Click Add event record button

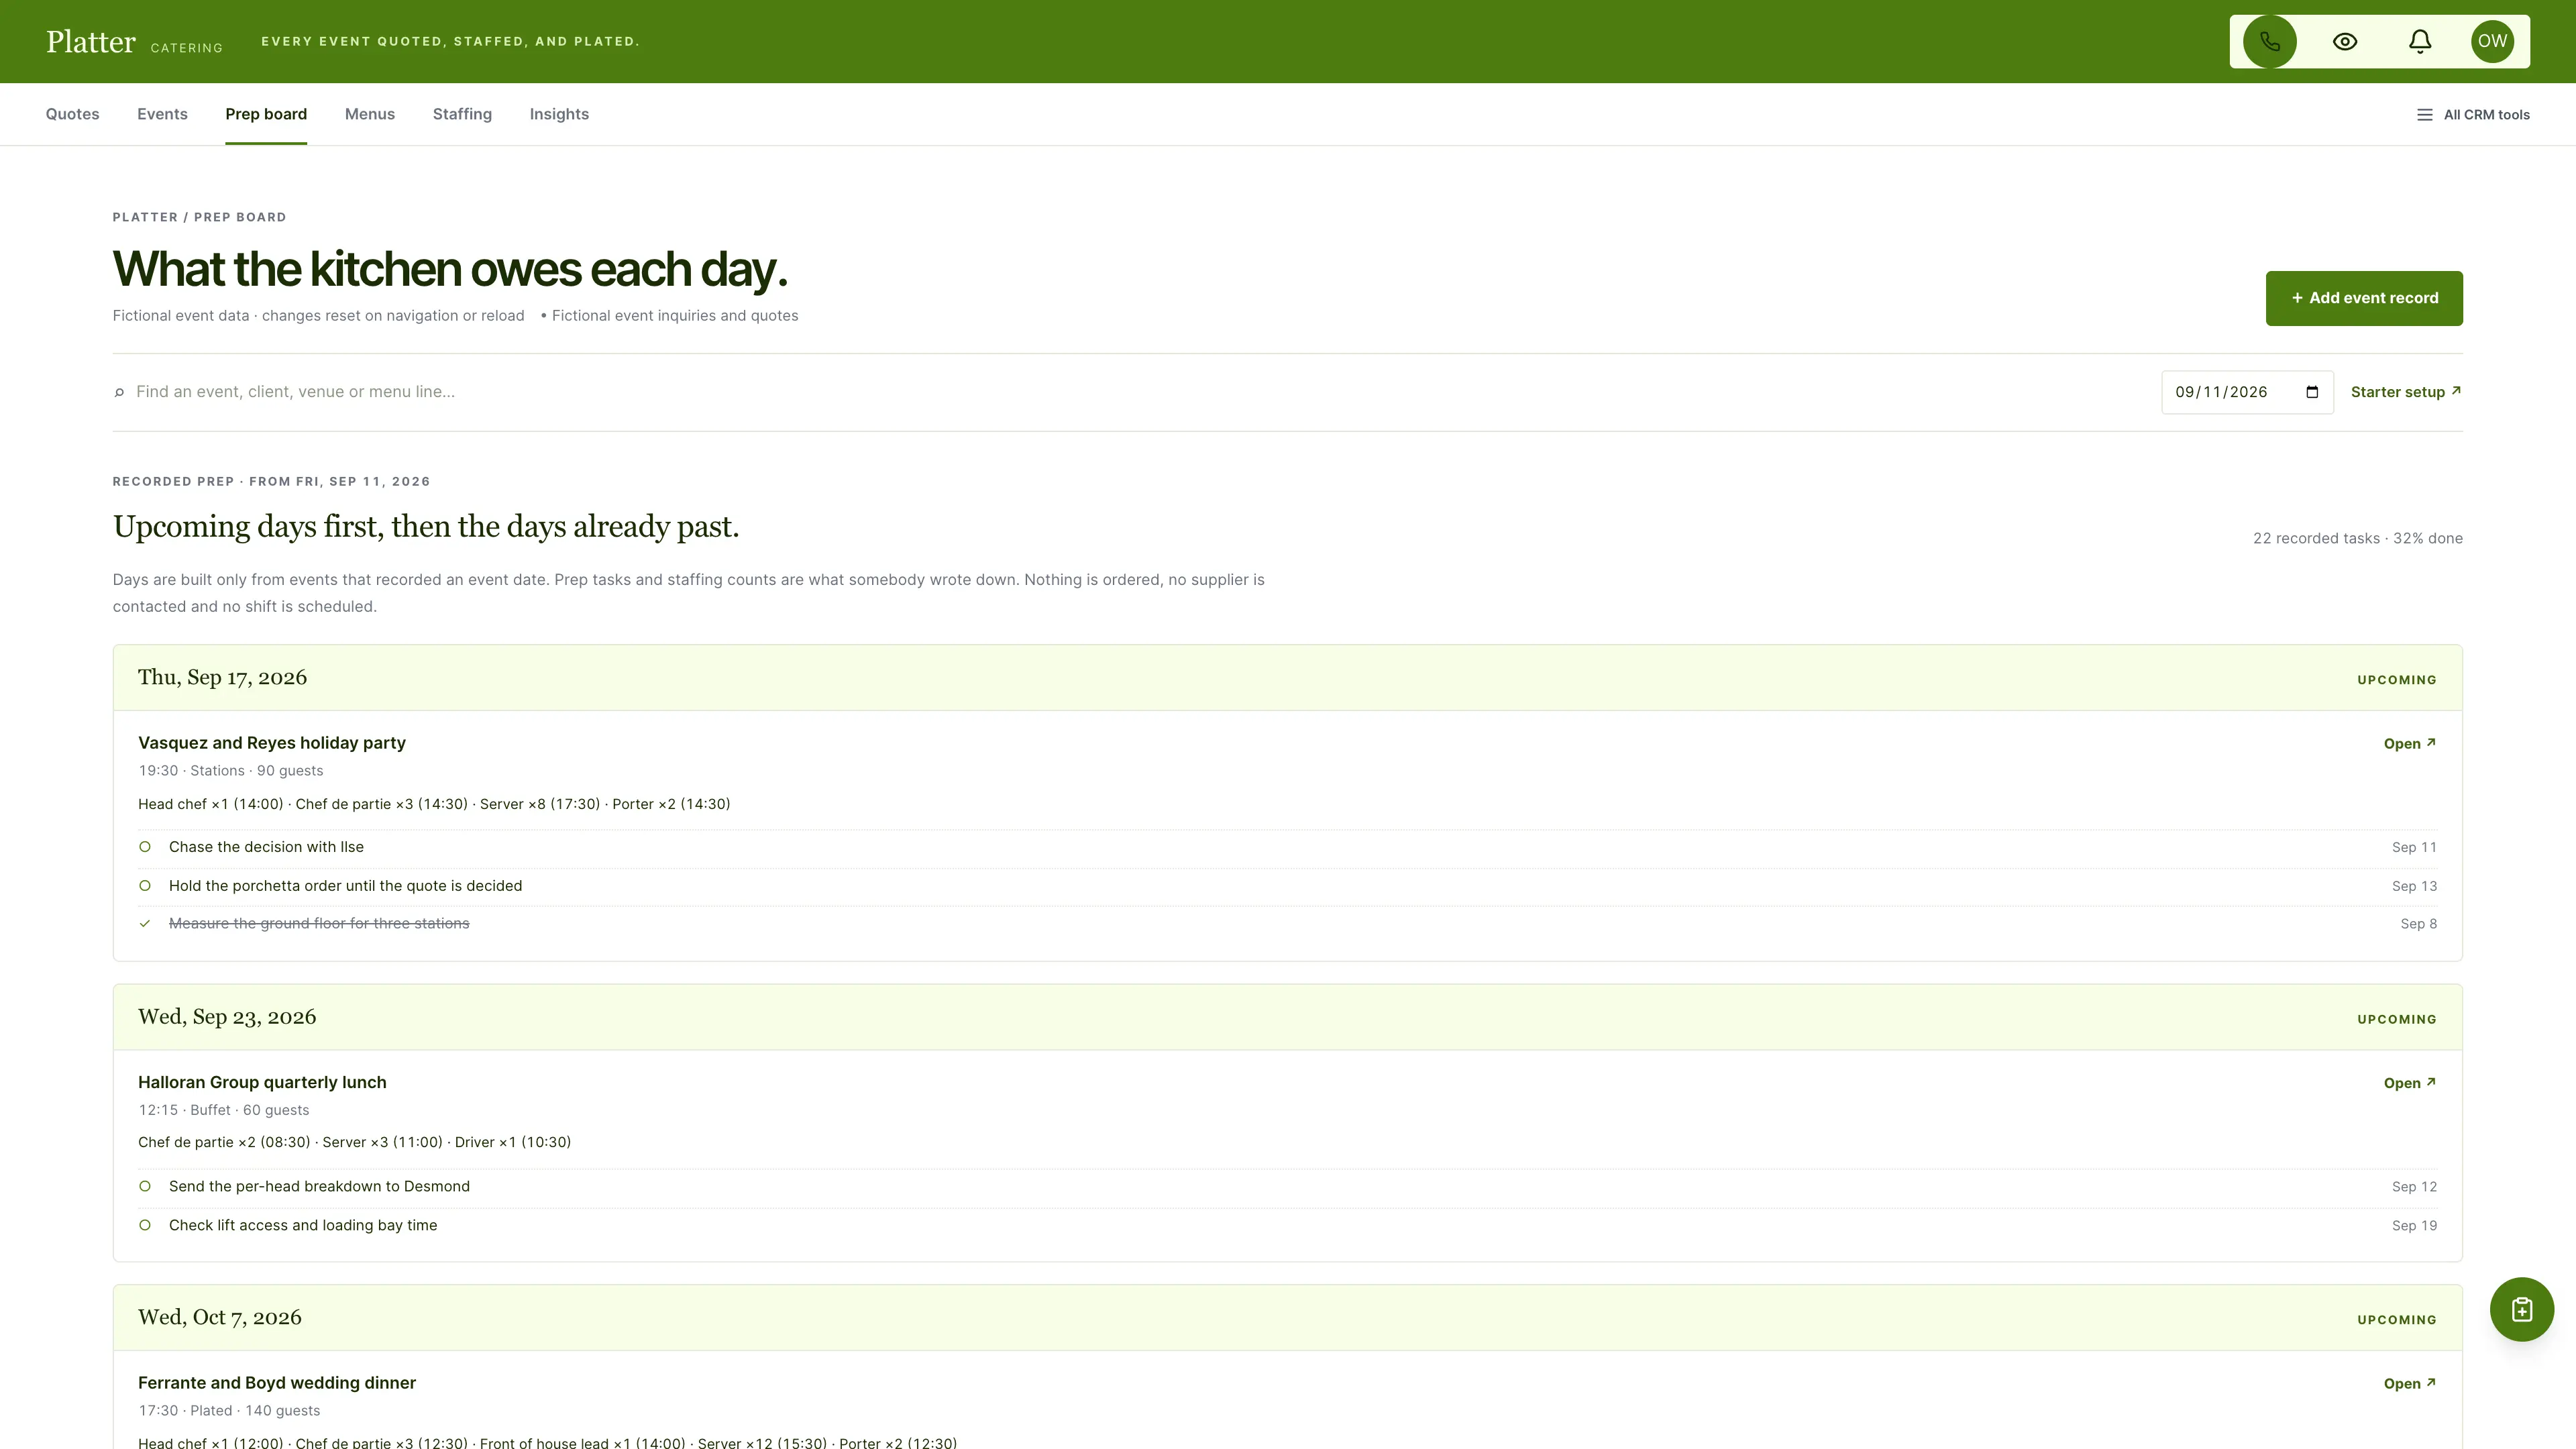pos(2364,298)
